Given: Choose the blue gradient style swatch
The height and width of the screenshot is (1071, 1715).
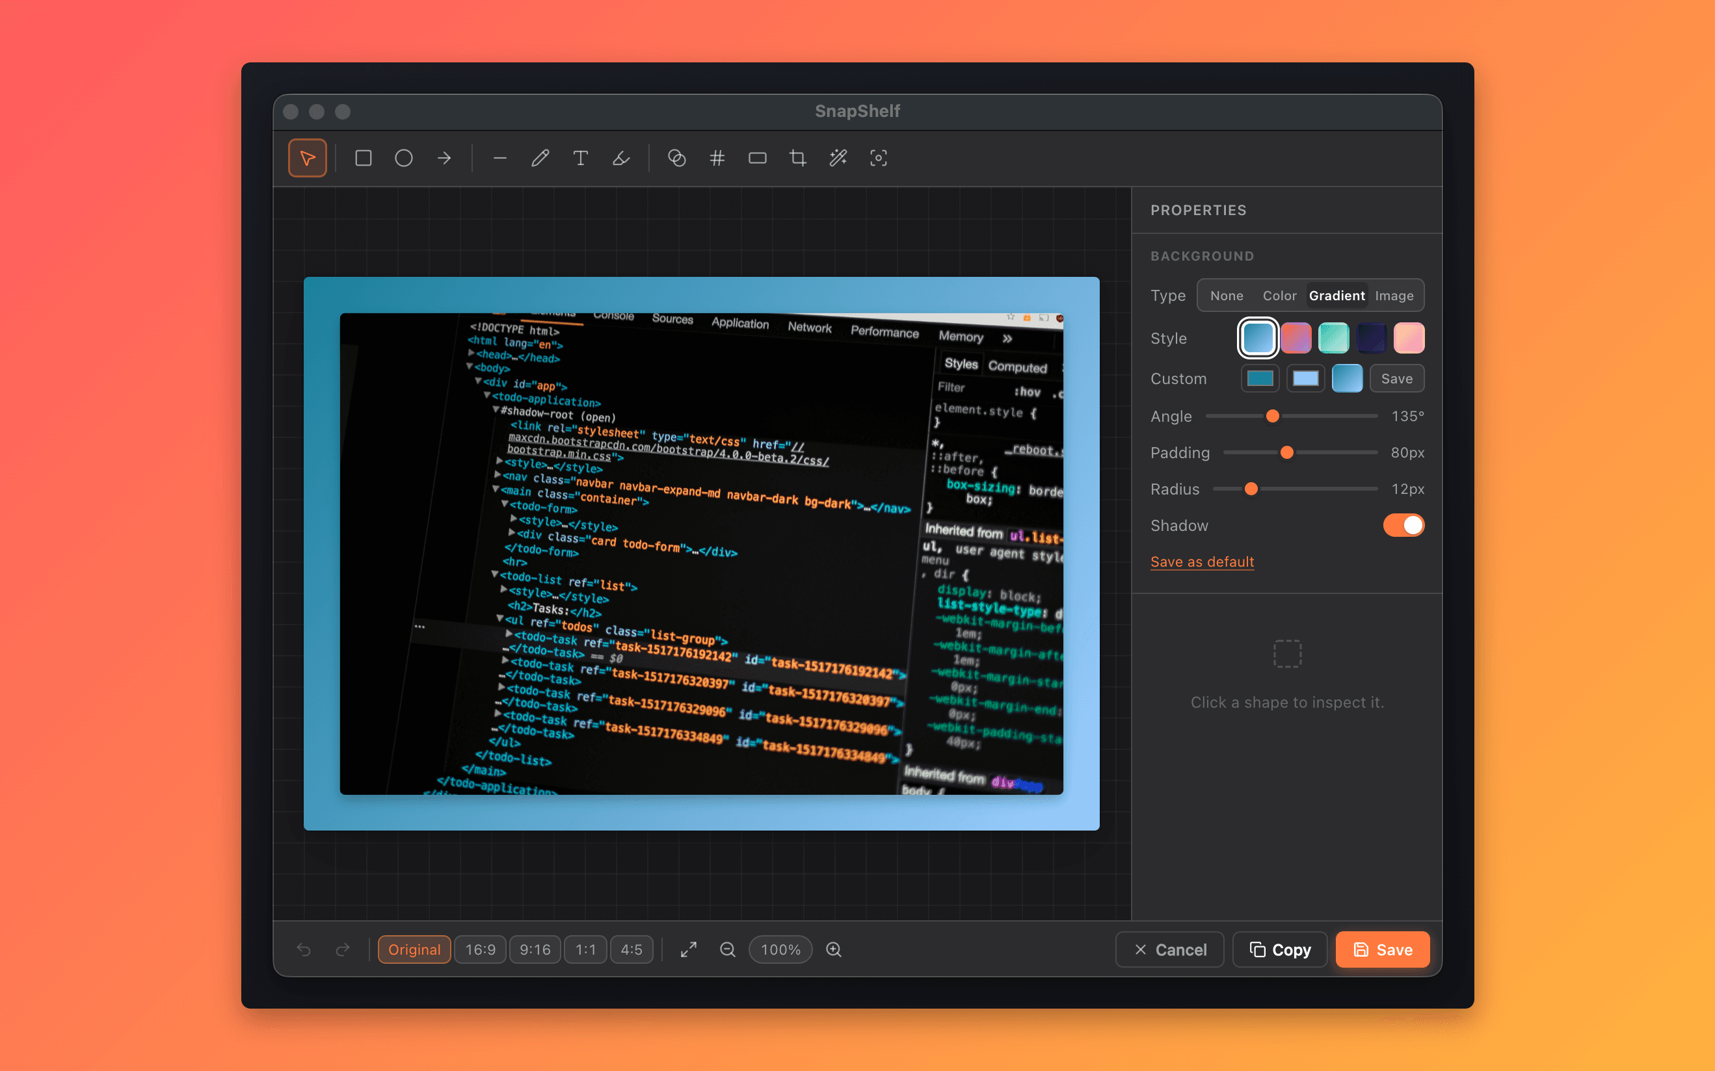Looking at the screenshot, I should (1258, 338).
